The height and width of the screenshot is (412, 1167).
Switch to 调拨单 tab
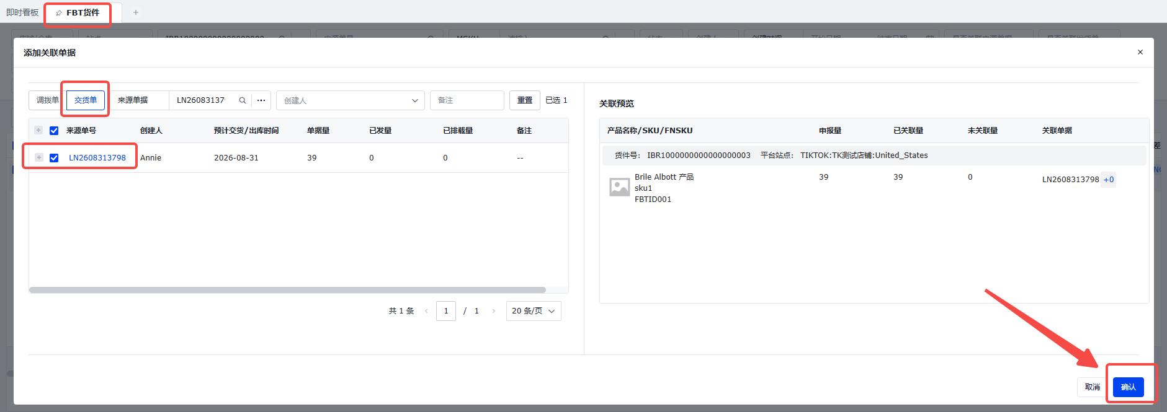coord(47,100)
